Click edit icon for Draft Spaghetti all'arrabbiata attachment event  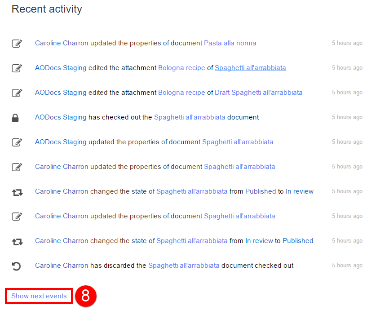coord(17,93)
